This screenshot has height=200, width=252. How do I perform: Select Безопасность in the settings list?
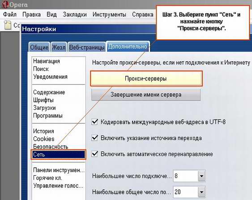pyautogui.click(x=51, y=147)
